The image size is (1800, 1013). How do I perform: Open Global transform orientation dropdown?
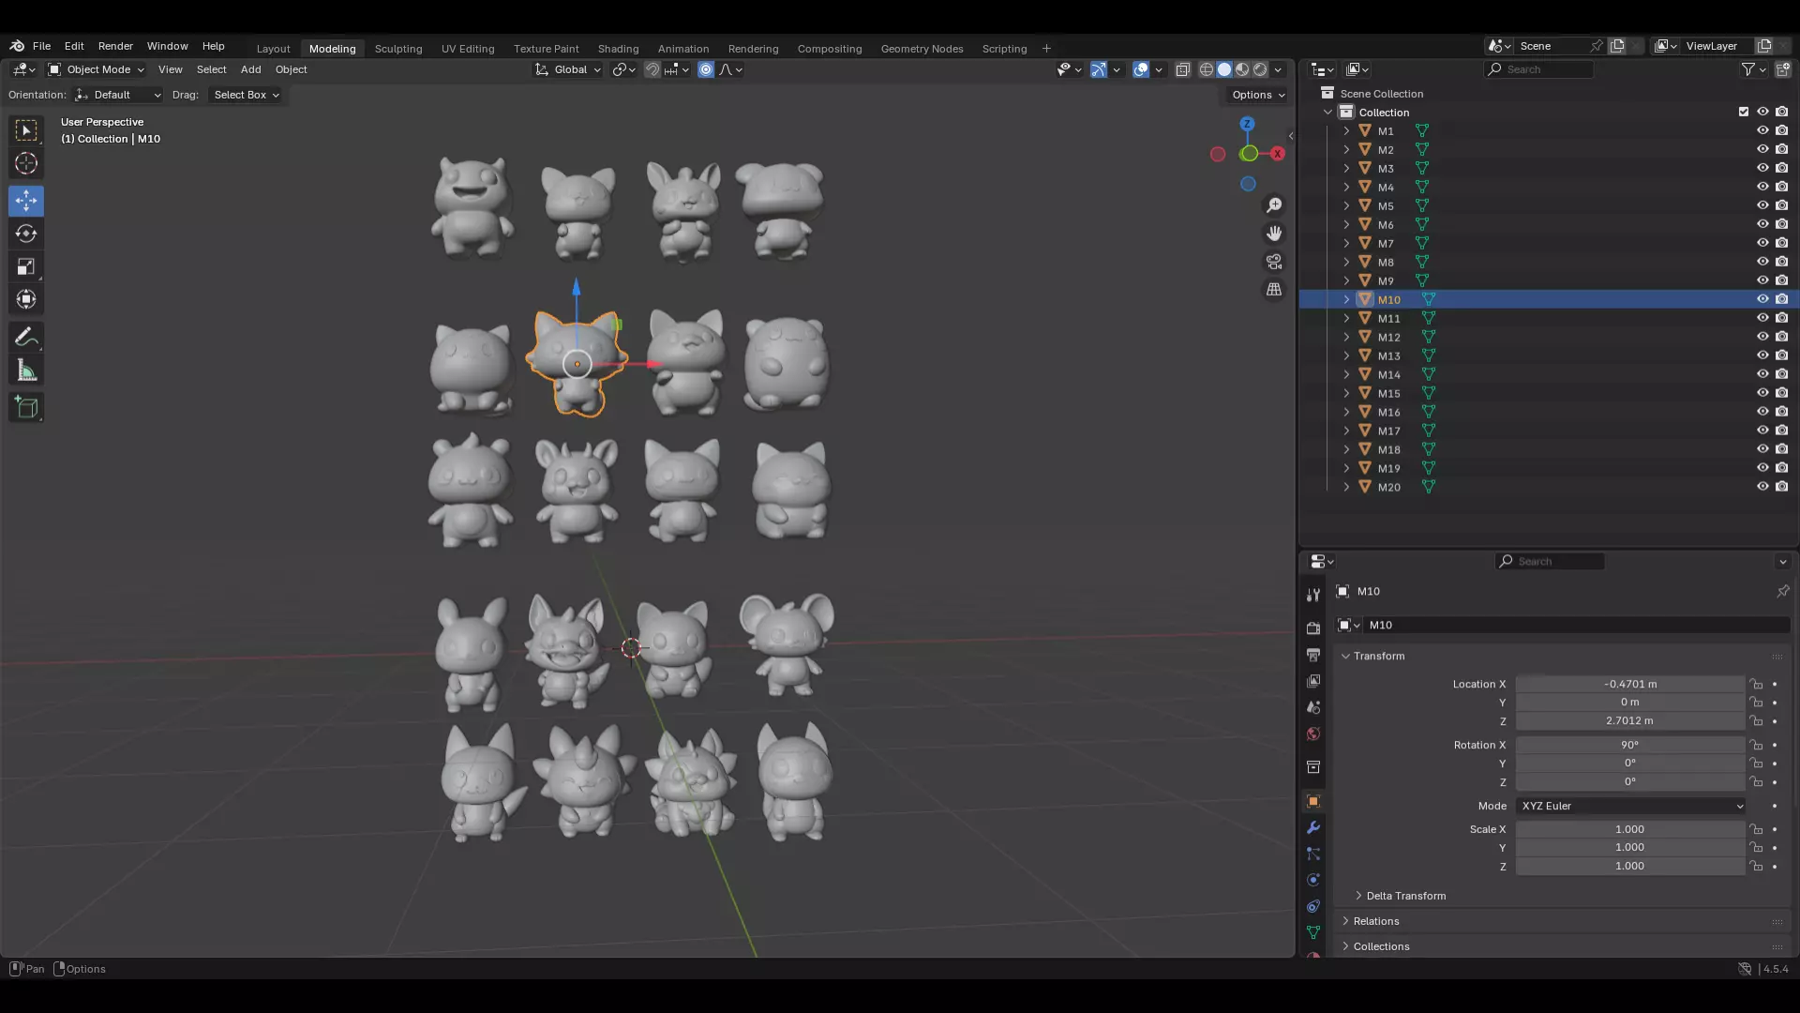(567, 69)
